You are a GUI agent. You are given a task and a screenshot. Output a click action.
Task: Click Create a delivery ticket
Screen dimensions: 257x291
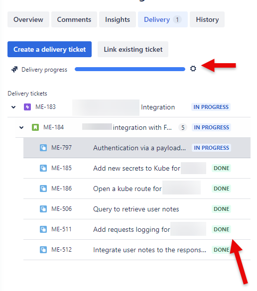49,49
